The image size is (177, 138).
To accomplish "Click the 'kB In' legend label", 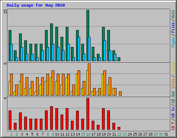I will coord(173,112).
